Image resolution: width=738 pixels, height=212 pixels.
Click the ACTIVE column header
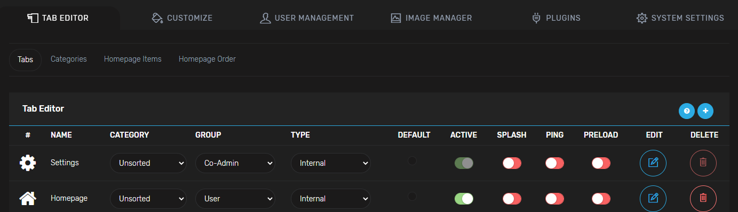(x=464, y=135)
